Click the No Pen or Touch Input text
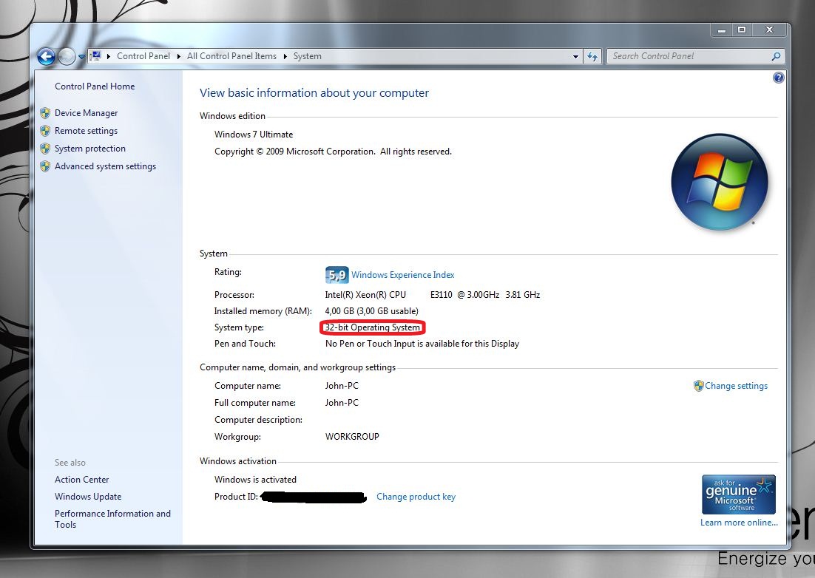This screenshot has width=815, height=578. pyautogui.click(x=422, y=343)
